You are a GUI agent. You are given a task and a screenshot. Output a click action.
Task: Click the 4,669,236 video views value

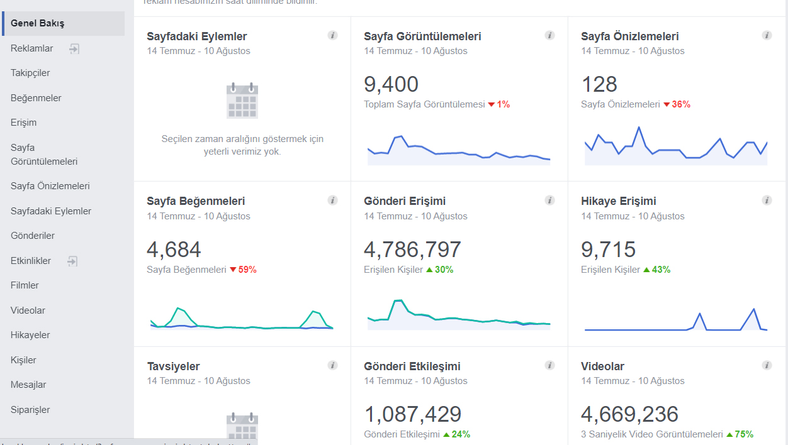(629, 414)
